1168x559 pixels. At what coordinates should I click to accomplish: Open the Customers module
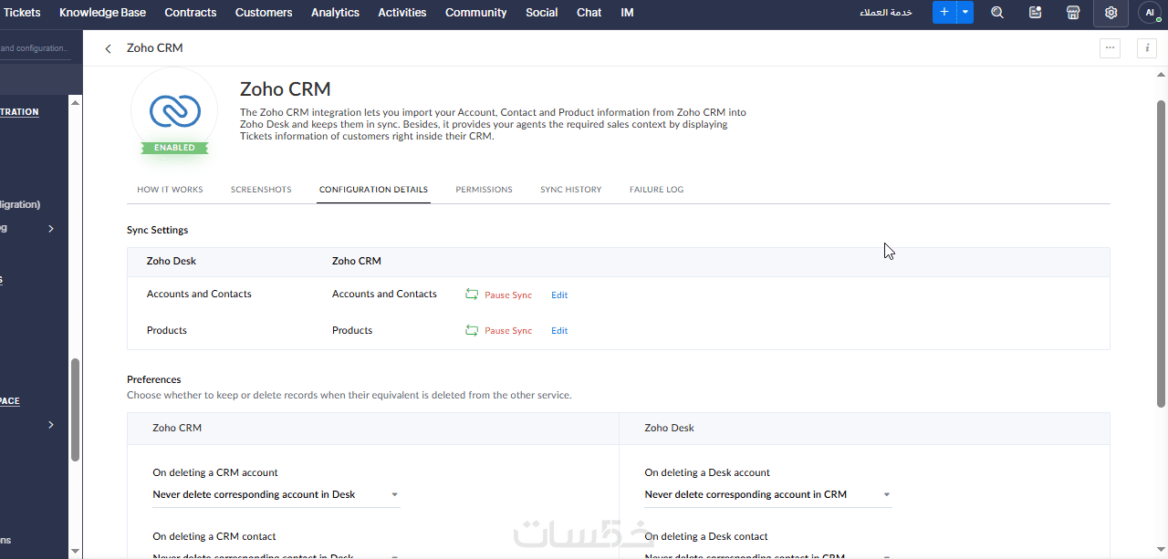pyautogui.click(x=264, y=13)
